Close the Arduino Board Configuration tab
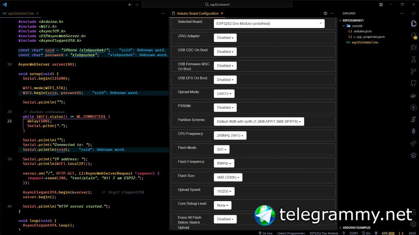Screen dimensions: 419x235 222,13
